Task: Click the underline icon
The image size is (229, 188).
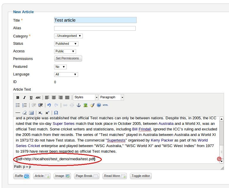Action: pos(31,98)
